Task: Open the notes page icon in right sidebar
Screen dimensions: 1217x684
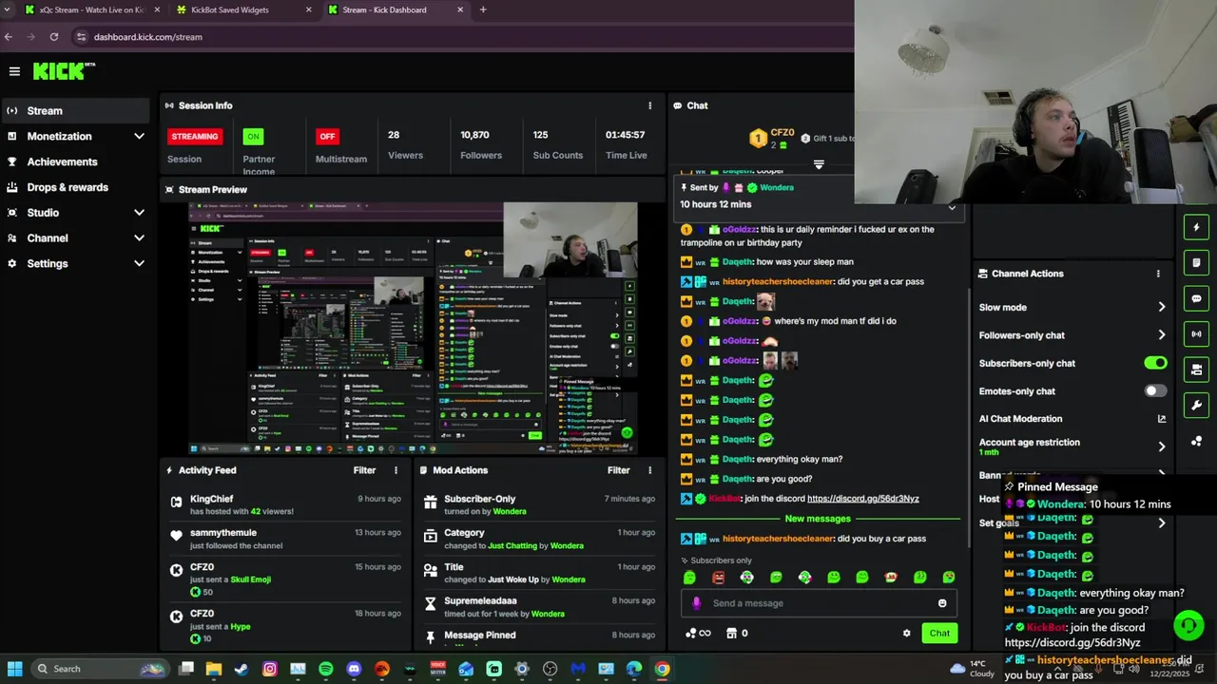Action: (x=1196, y=263)
